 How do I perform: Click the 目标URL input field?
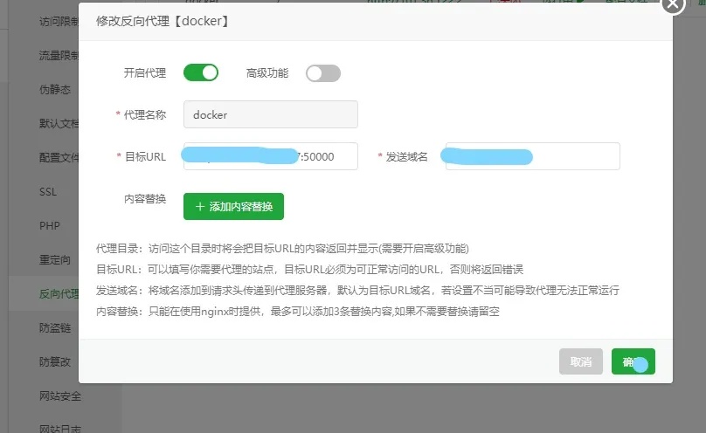[271, 156]
